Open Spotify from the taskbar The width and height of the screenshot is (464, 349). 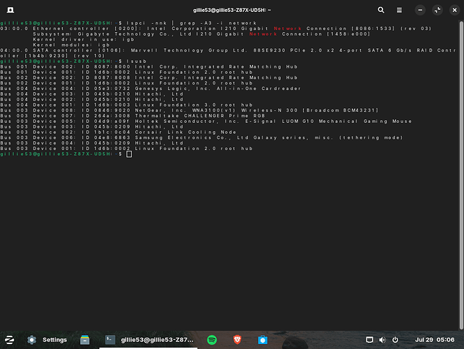pyautogui.click(x=212, y=340)
